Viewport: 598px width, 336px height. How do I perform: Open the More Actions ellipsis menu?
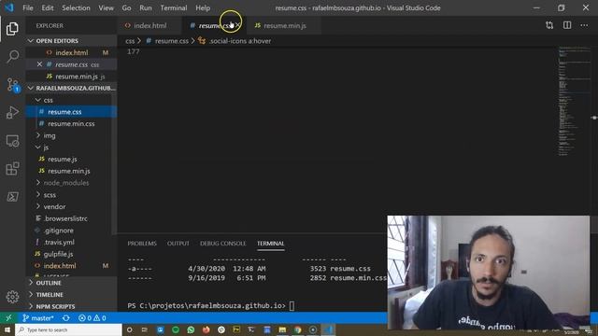(x=584, y=25)
